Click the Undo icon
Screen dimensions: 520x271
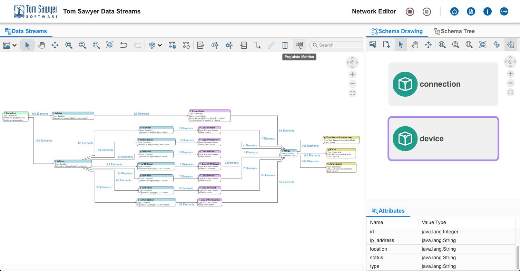click(124, 45)
